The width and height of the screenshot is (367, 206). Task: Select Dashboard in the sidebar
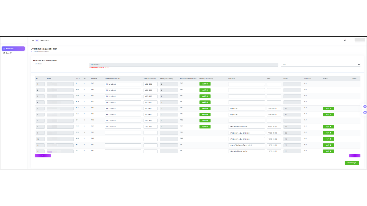pyautogui.click(x=13, y=49)
